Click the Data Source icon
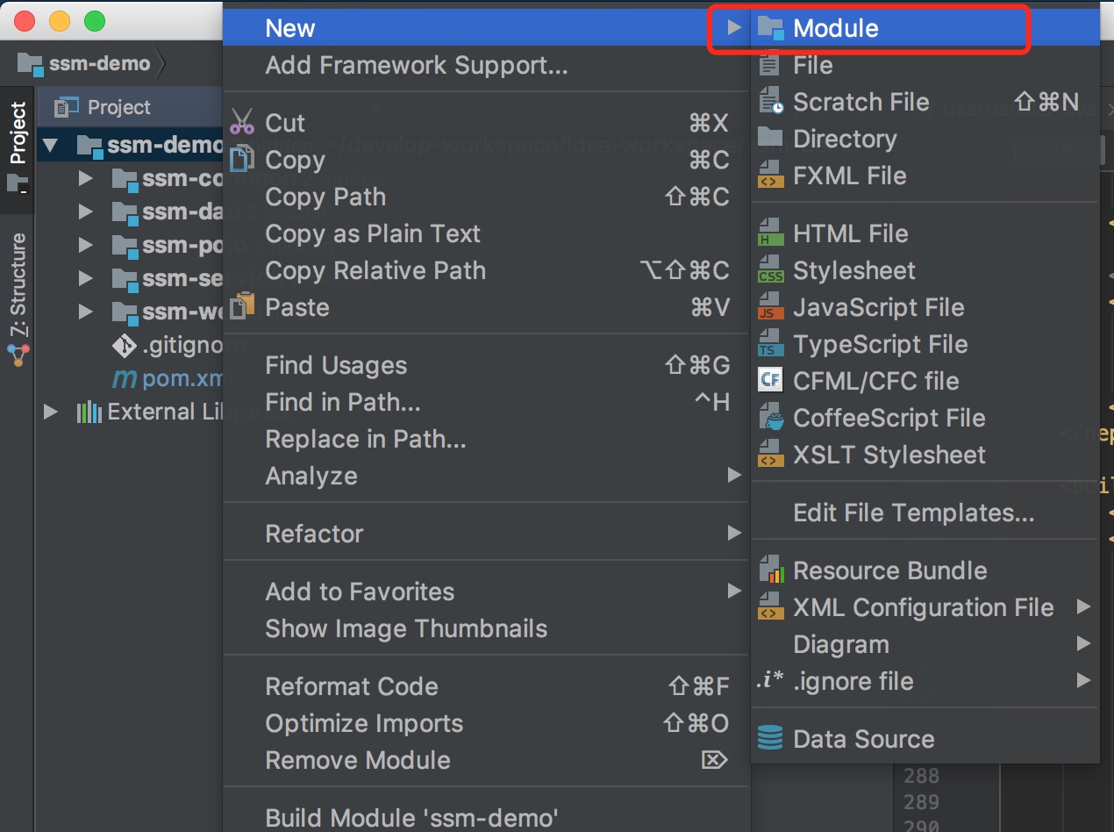 click(x=772, y=738)
